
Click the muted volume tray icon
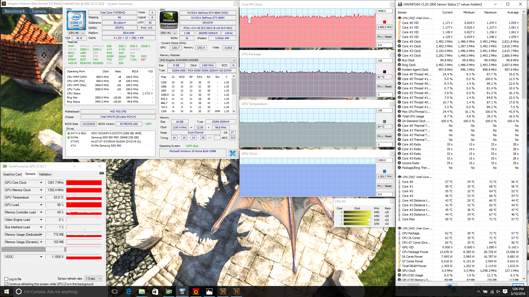(x=498, y=291)
